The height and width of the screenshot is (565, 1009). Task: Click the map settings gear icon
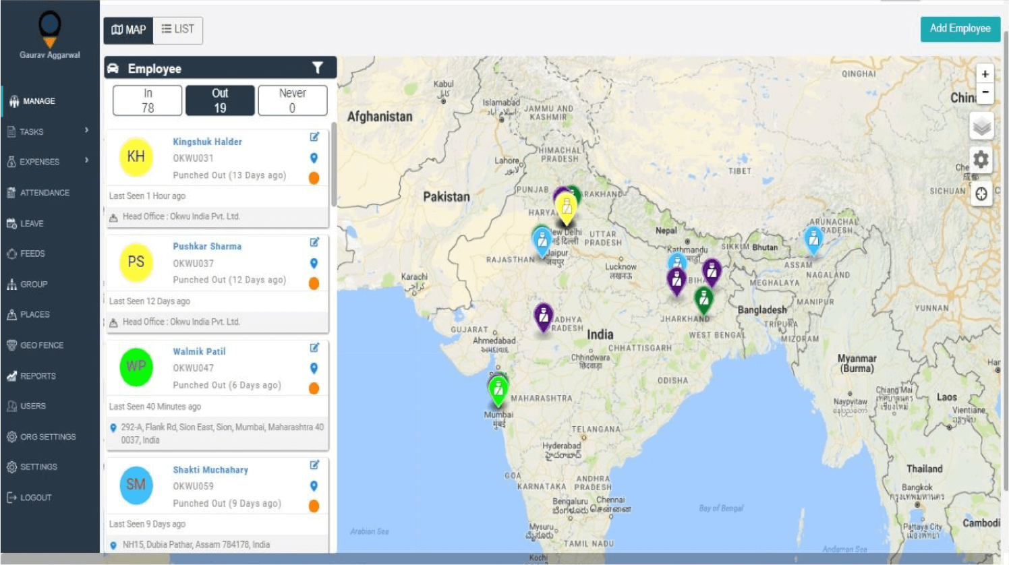coord(980,159)
